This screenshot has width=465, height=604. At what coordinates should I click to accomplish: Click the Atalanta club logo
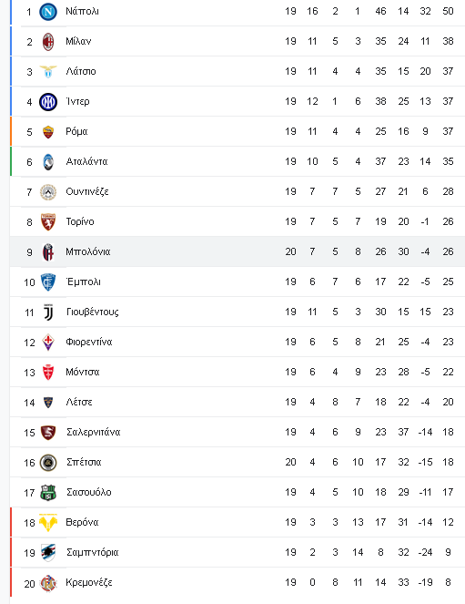tap(48, 162)
